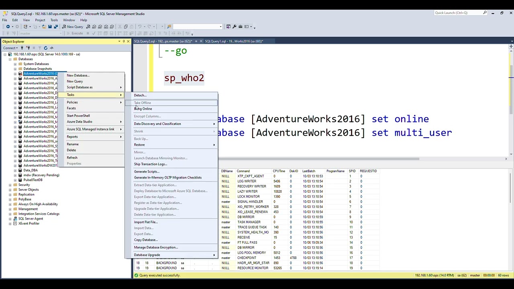
Task: Open the Window menu
Action: (69, 20)
